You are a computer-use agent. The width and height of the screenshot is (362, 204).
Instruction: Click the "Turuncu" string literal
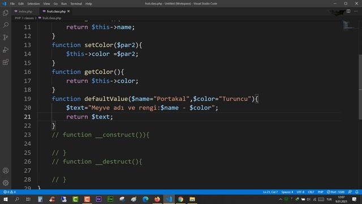tap(235, 99)
